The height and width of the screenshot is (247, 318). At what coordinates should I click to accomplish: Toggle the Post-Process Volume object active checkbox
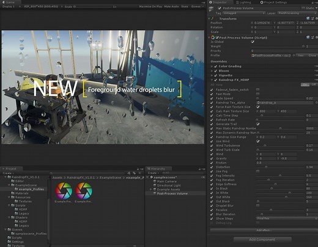click(x=220, y=8)
